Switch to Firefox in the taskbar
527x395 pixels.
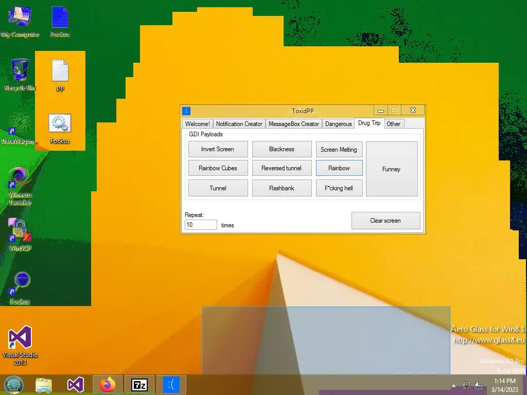click(107, 385)
